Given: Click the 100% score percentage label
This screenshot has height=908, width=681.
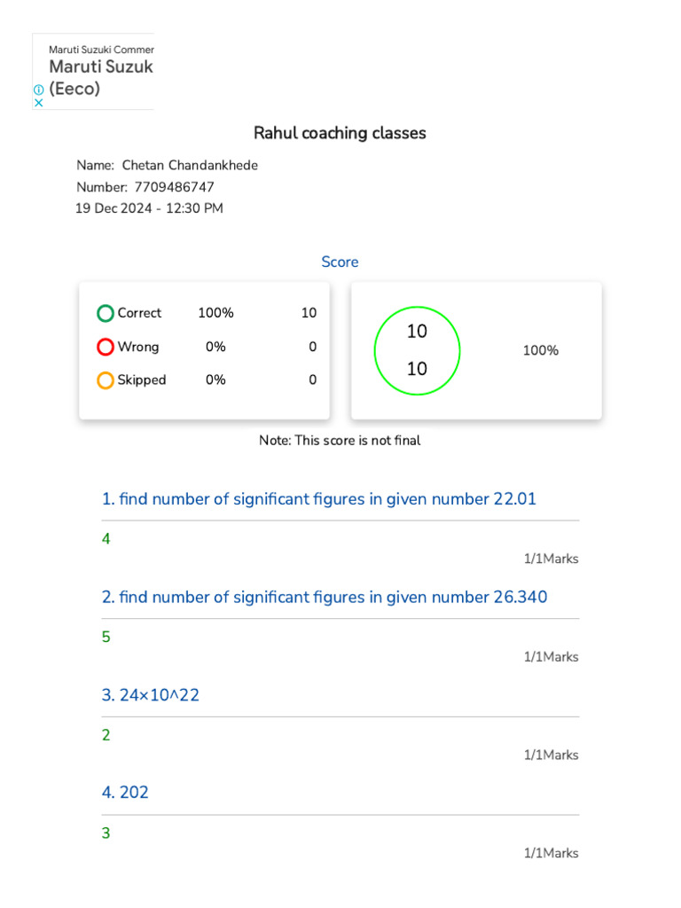Looking at the screenshot, I should 540,350.
